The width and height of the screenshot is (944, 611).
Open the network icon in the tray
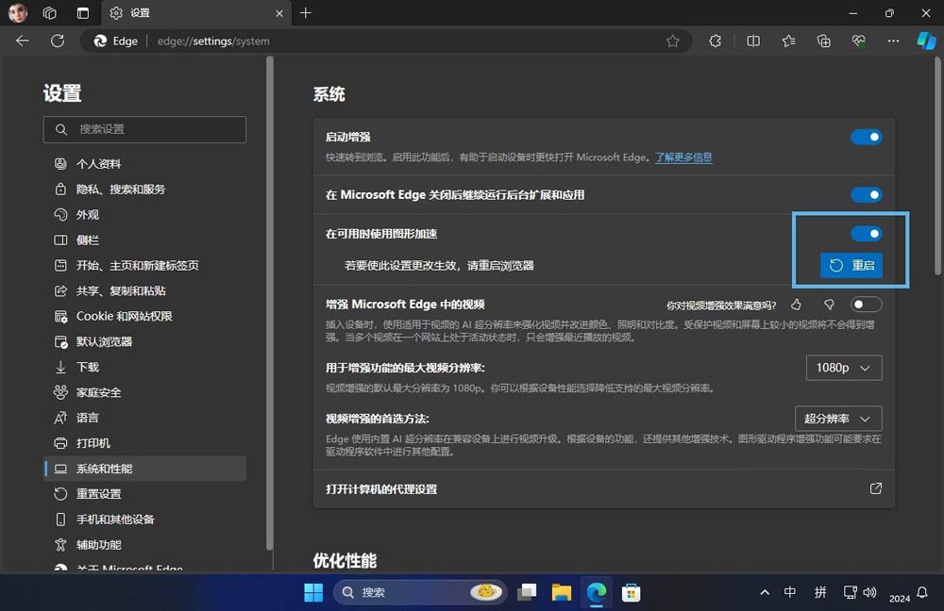(x=851, y=592)
